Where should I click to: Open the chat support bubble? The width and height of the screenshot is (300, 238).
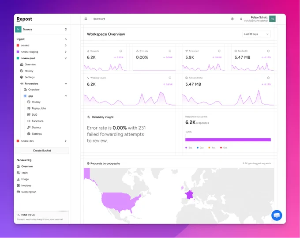point(277,215)
